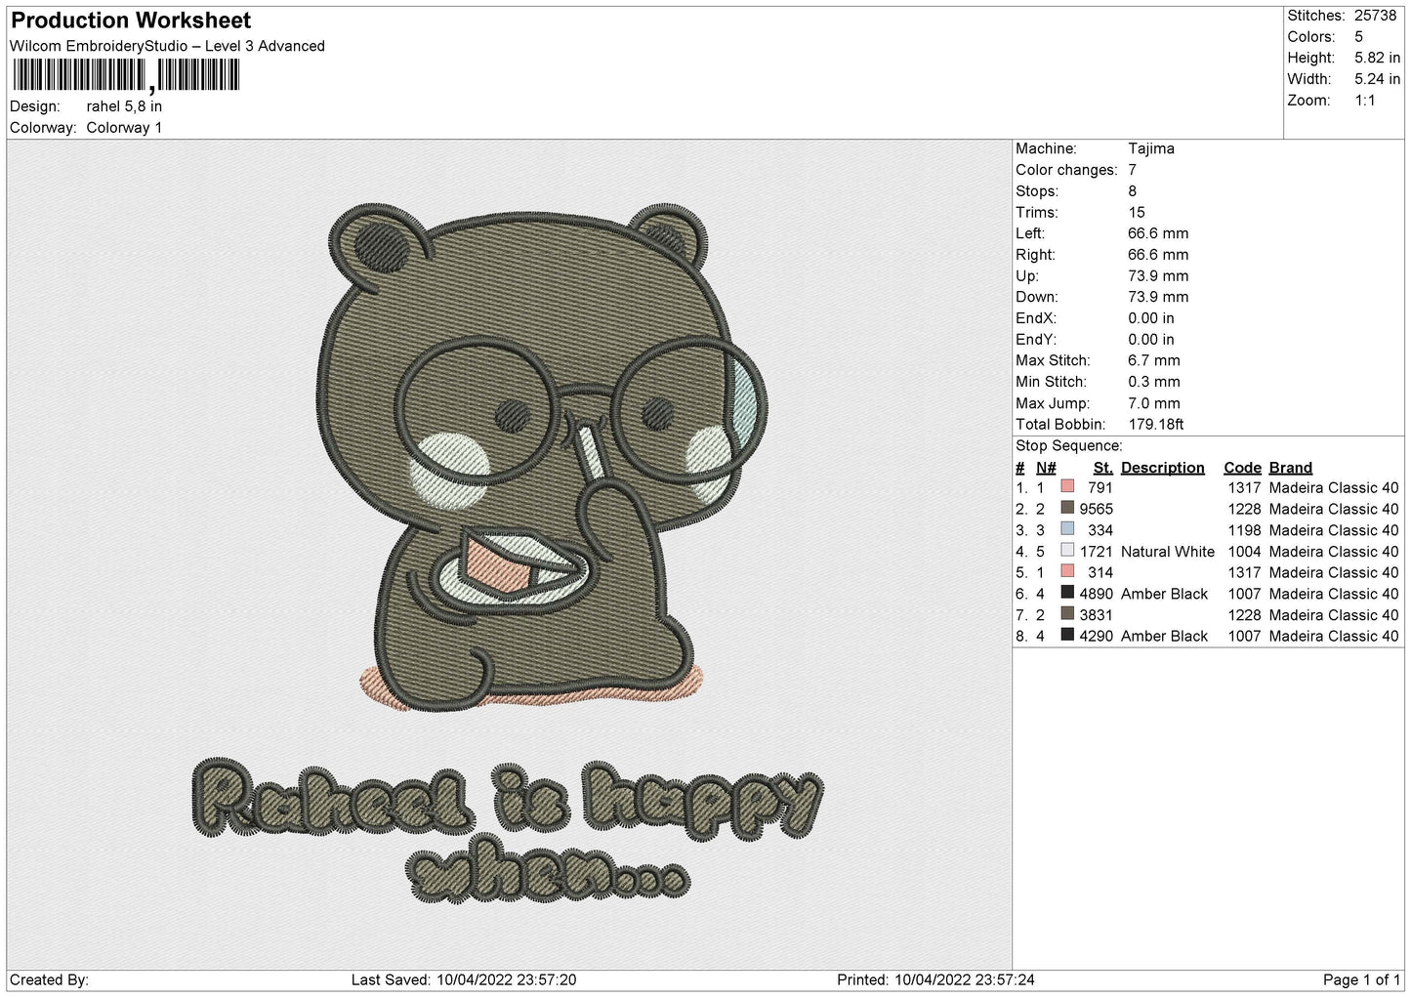Image resolution: width=1411 pixels, height=997 pixels.
Task: Click the brown swatch on stop 7
Action: pos(1067,614)
